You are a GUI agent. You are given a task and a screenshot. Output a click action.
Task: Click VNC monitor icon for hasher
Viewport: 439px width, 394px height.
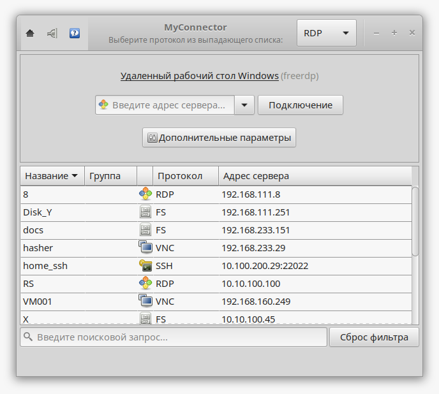click(145, 247)
